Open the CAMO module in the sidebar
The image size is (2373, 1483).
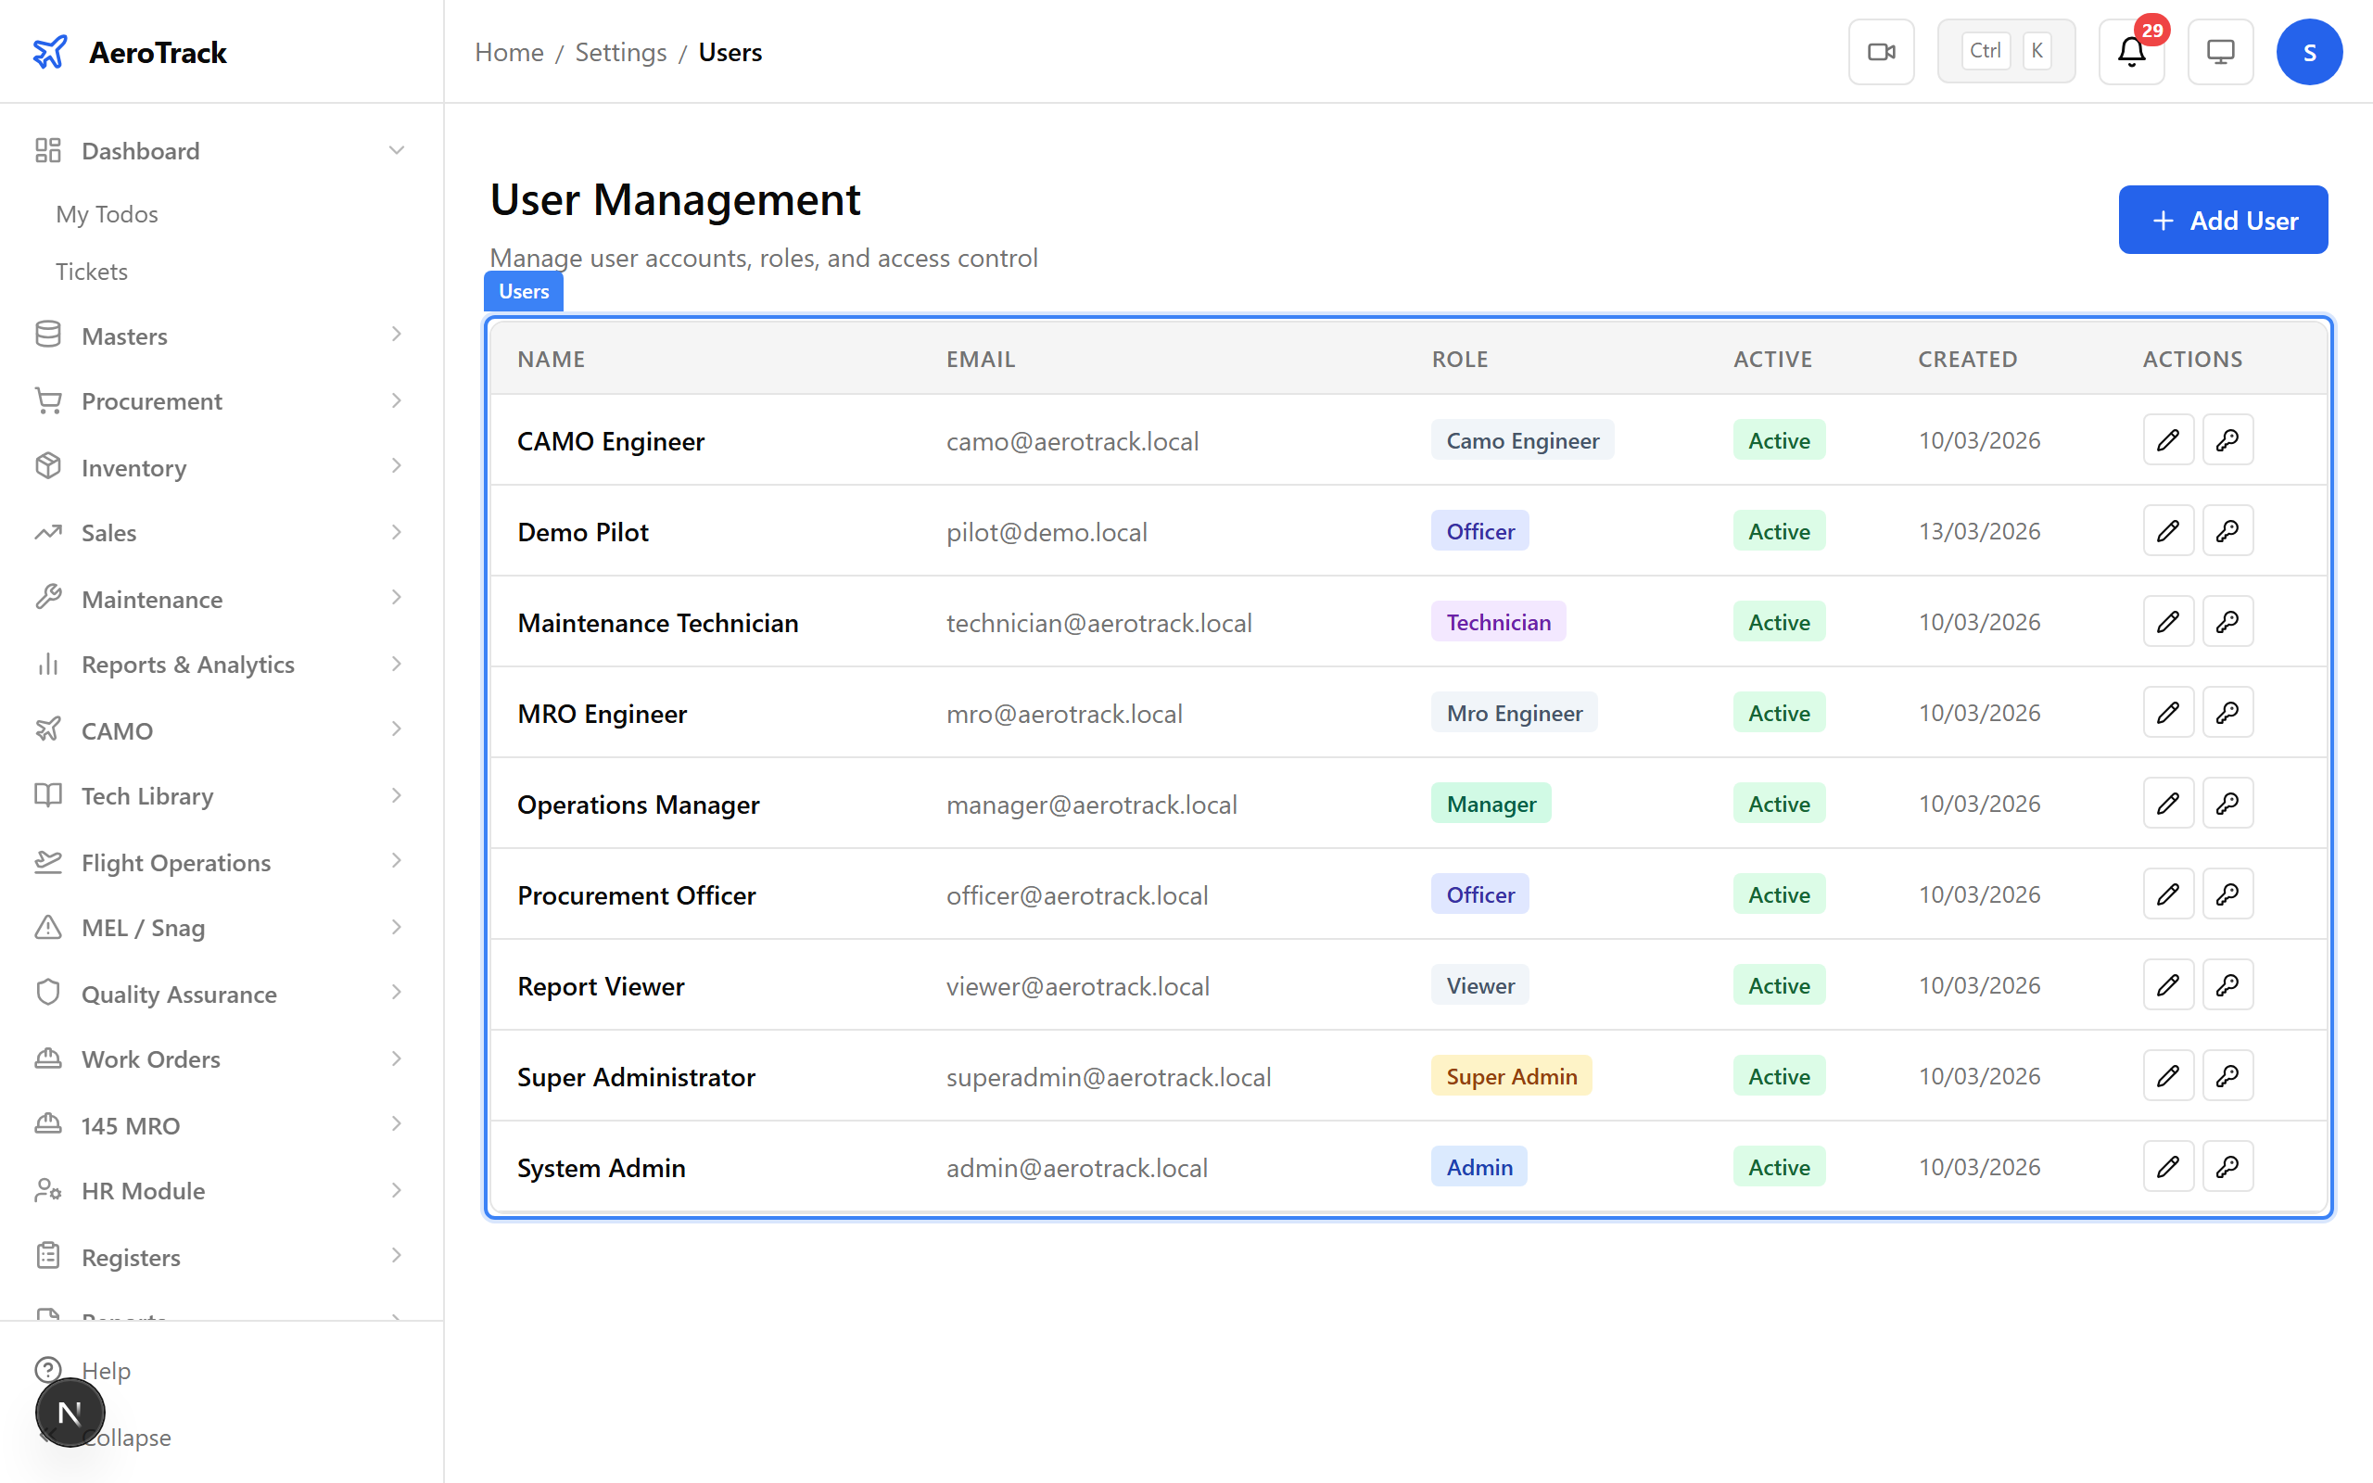(116, 729)
